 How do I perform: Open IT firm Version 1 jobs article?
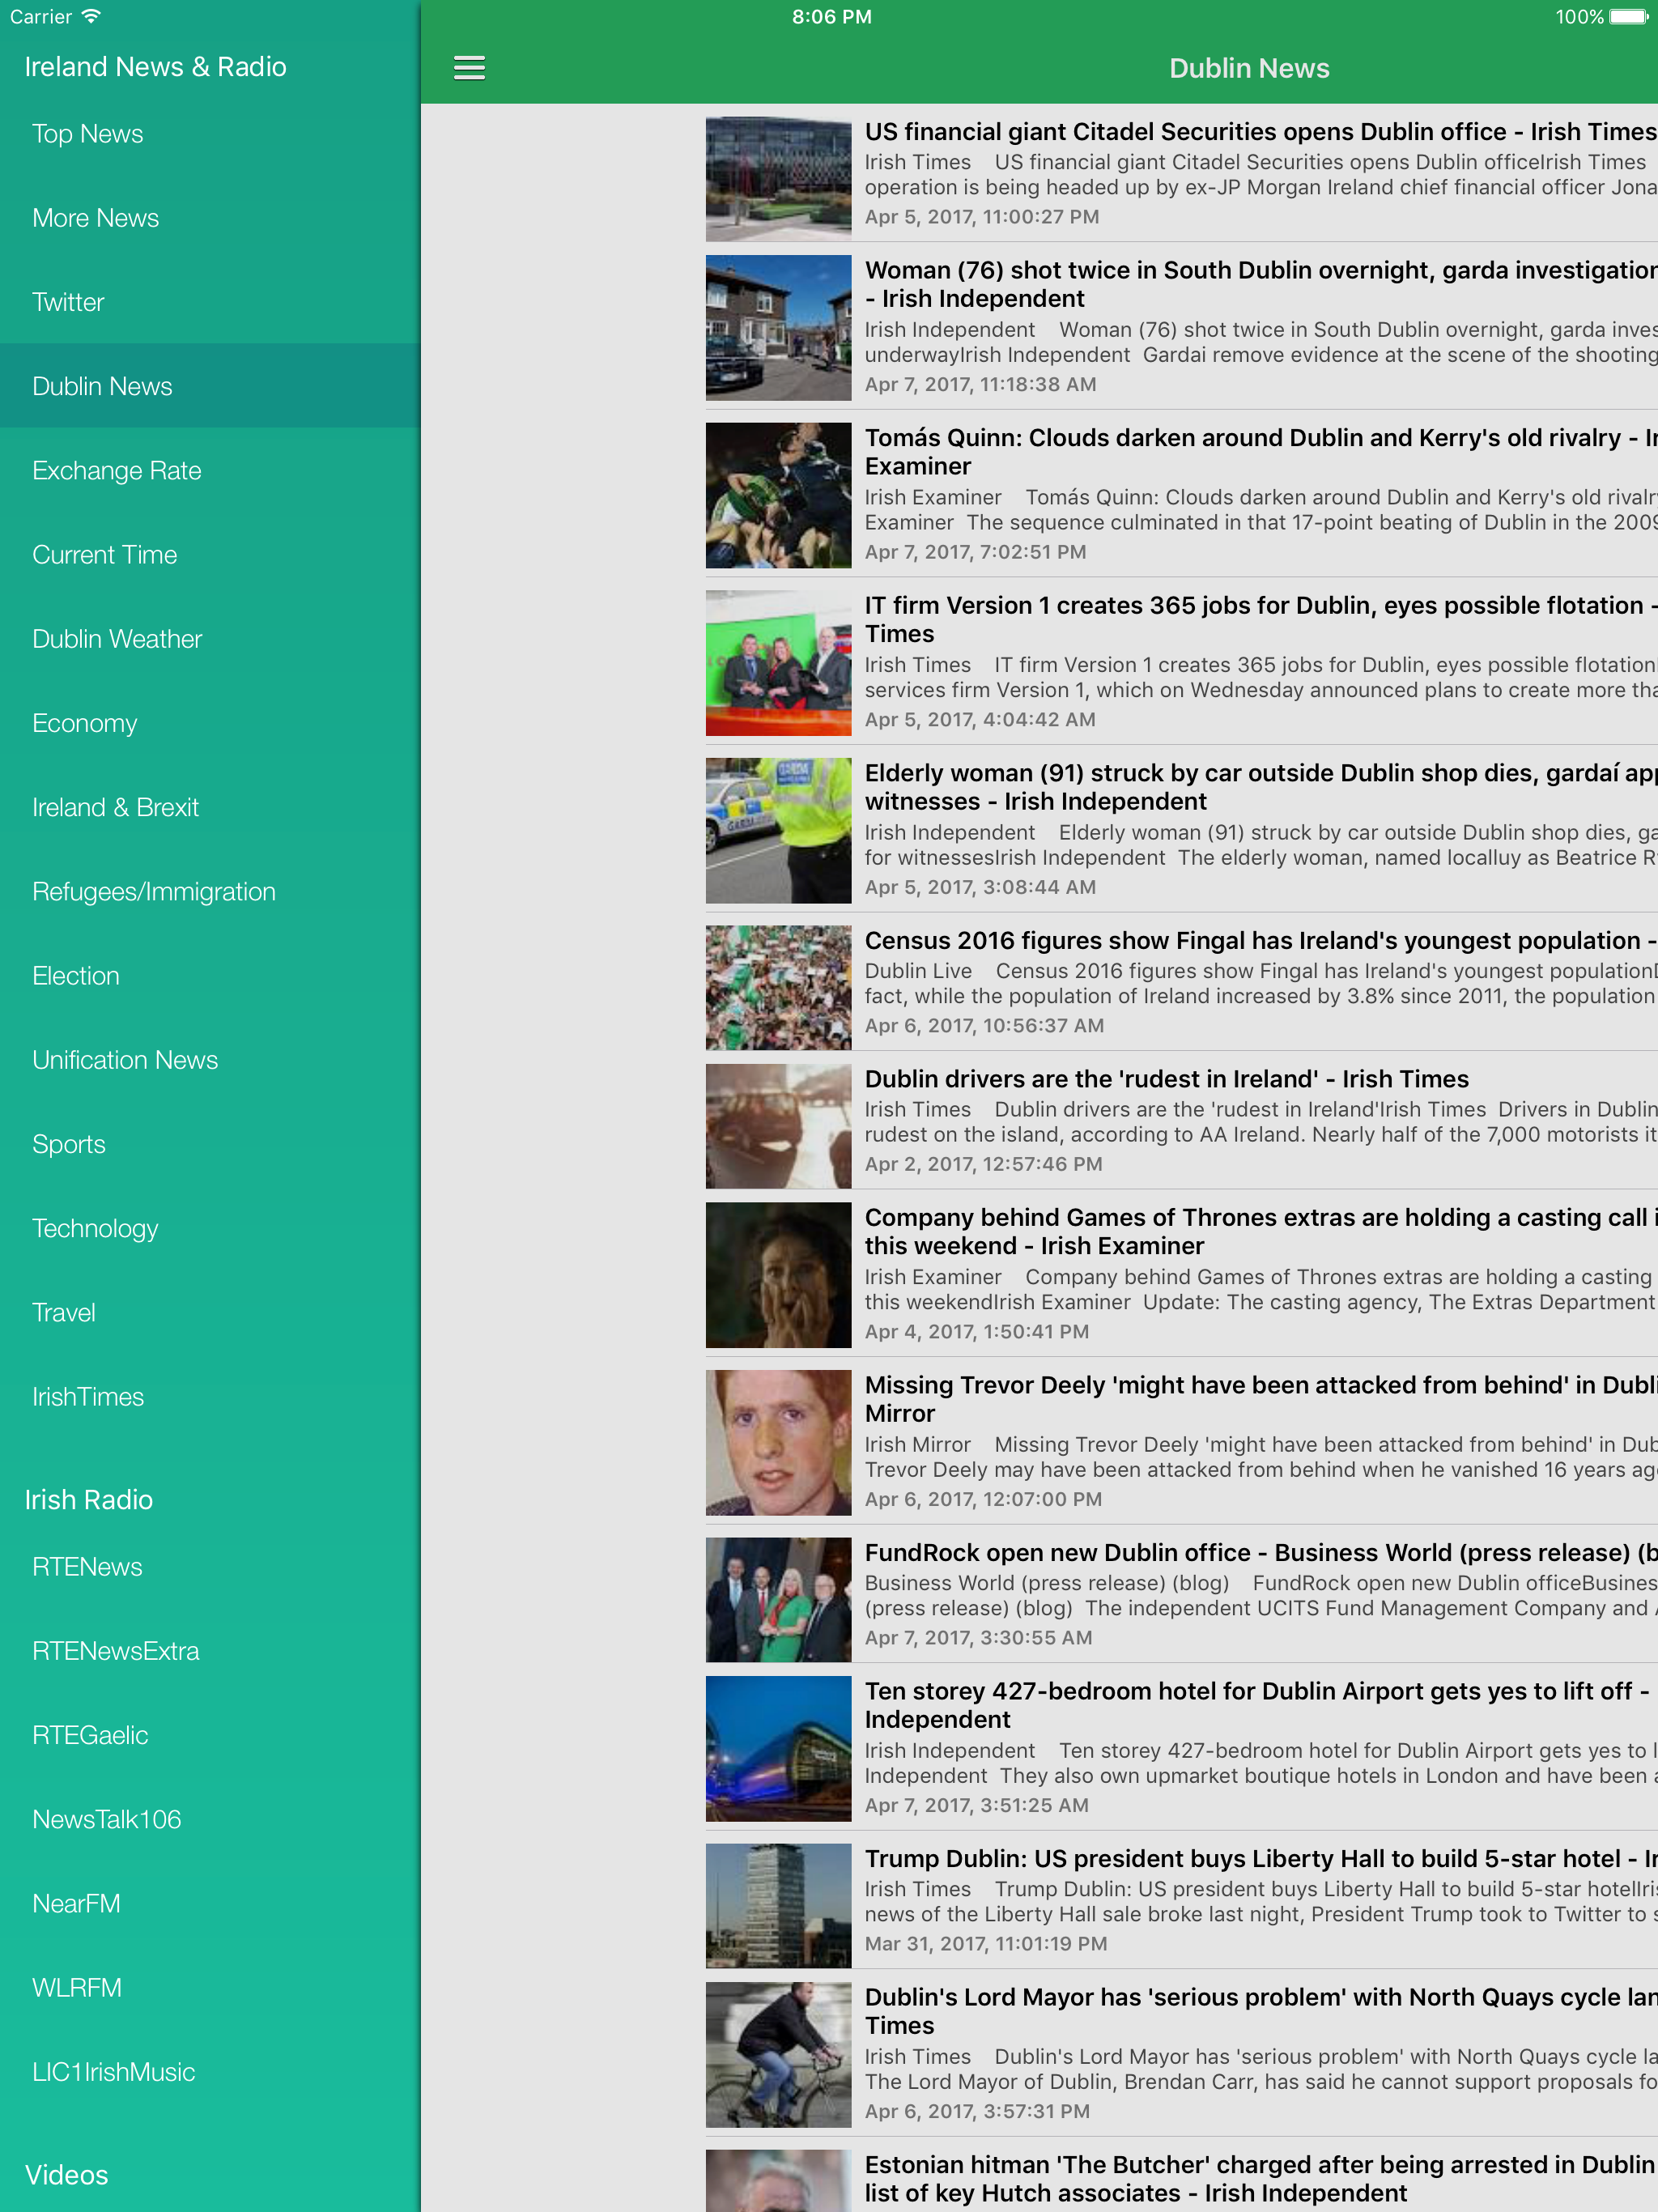tap(1181, 661)
